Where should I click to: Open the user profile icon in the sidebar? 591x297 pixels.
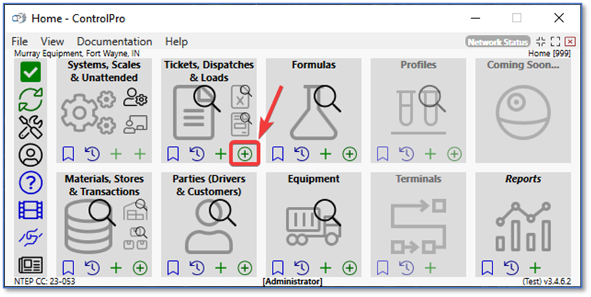(x=31, y=154)
